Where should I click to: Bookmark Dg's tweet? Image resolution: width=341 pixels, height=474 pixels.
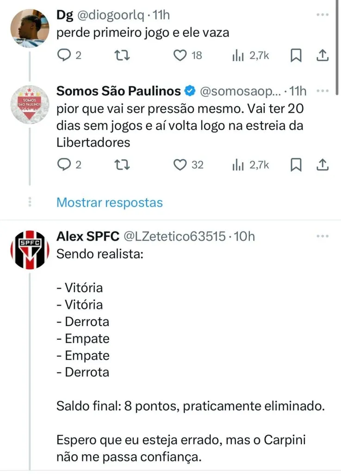296,56
